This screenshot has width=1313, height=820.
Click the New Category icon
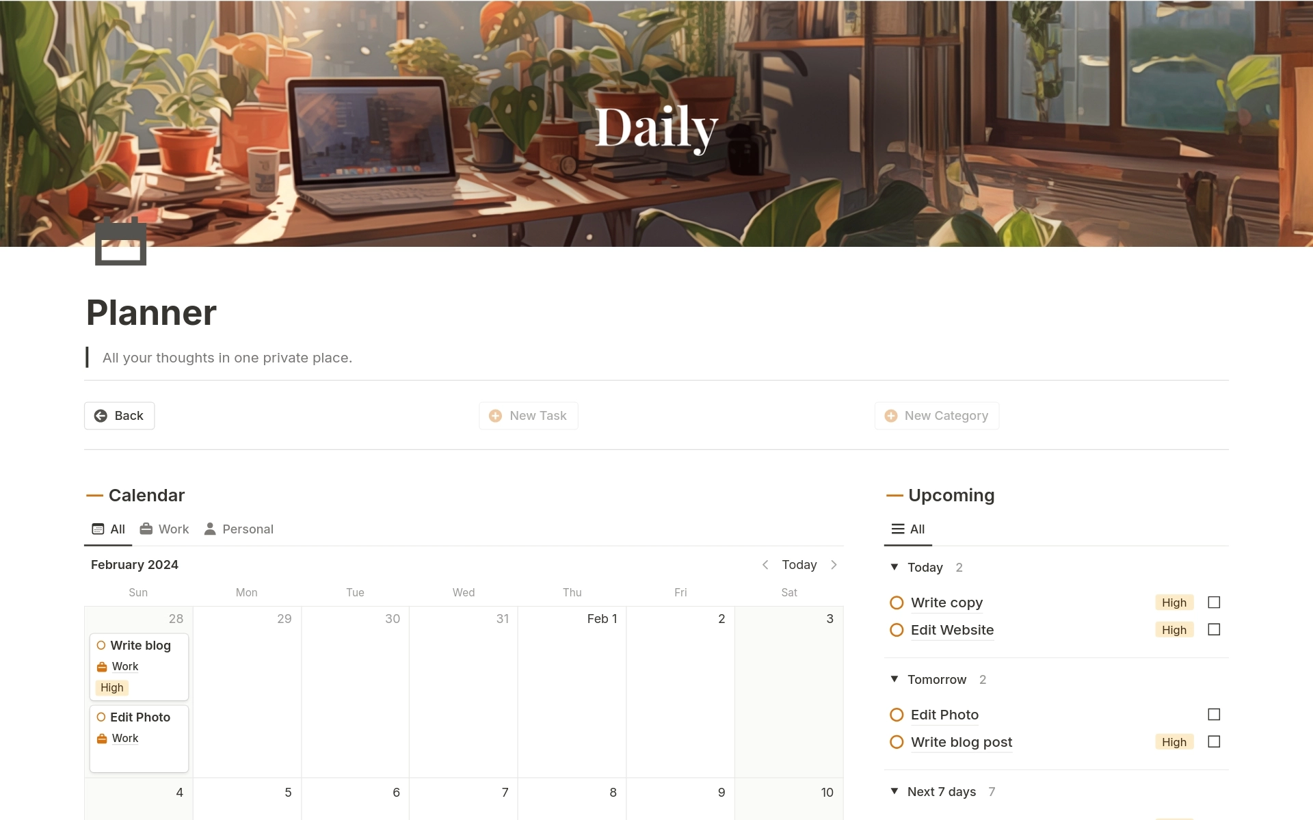pos(888,414)
